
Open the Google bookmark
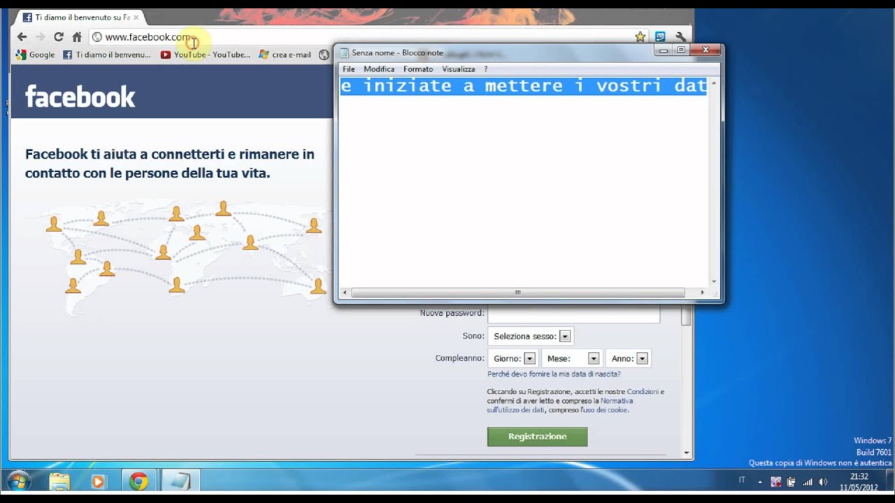(x=35, y=54)
